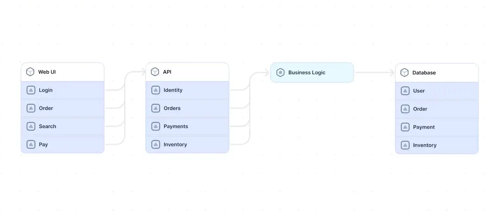The image size is (498, 218).
Task: Click the triangle icon next to Login
Action: (31, 90)
